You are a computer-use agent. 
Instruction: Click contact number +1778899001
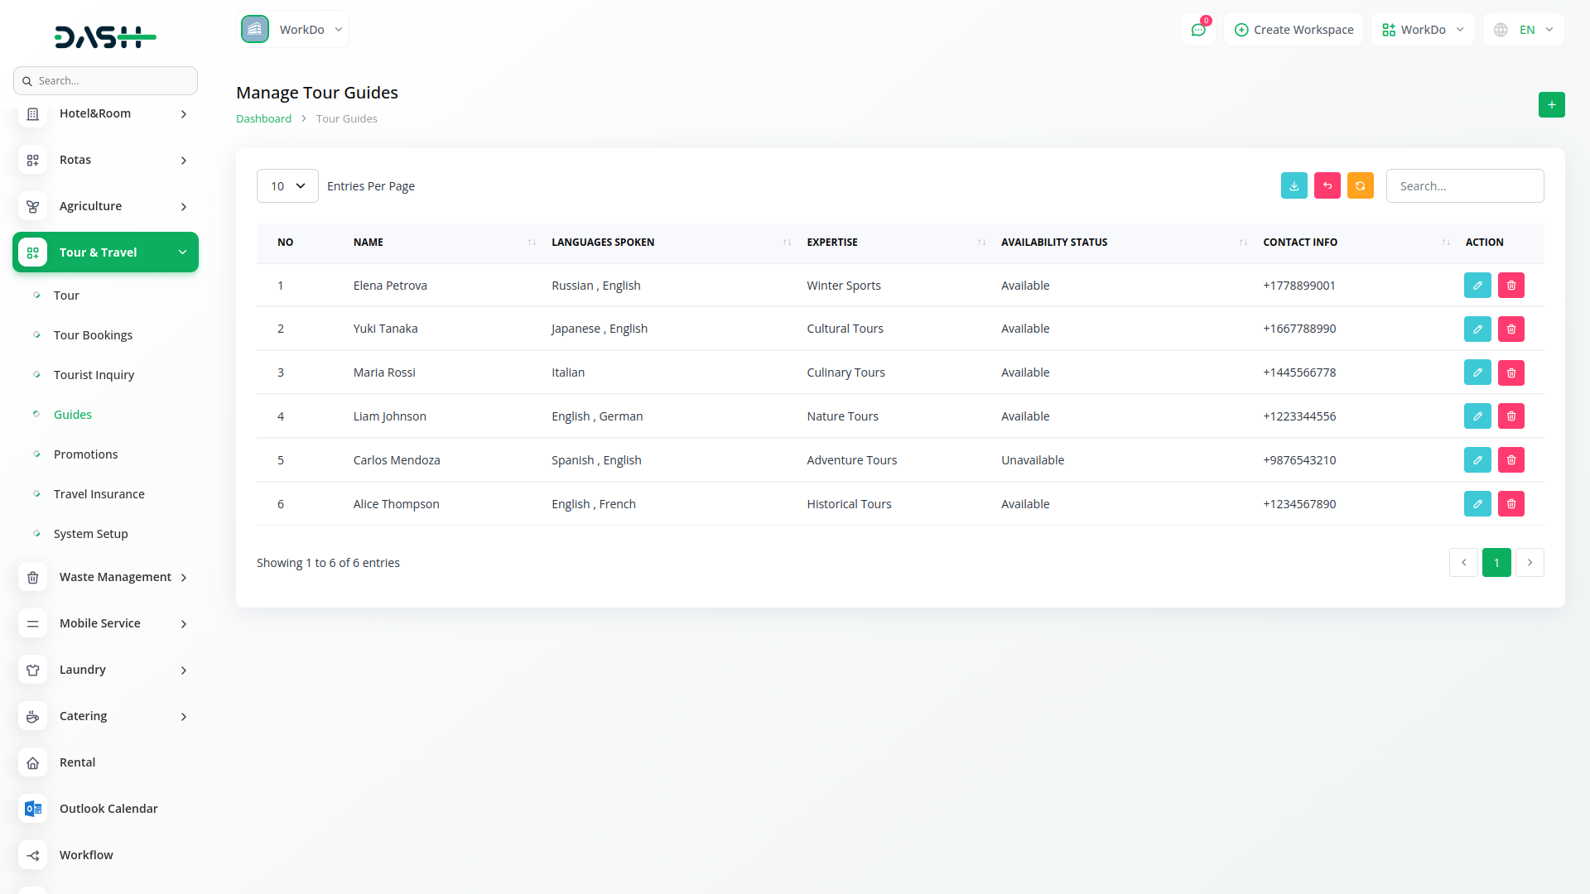pos(1299,286)
